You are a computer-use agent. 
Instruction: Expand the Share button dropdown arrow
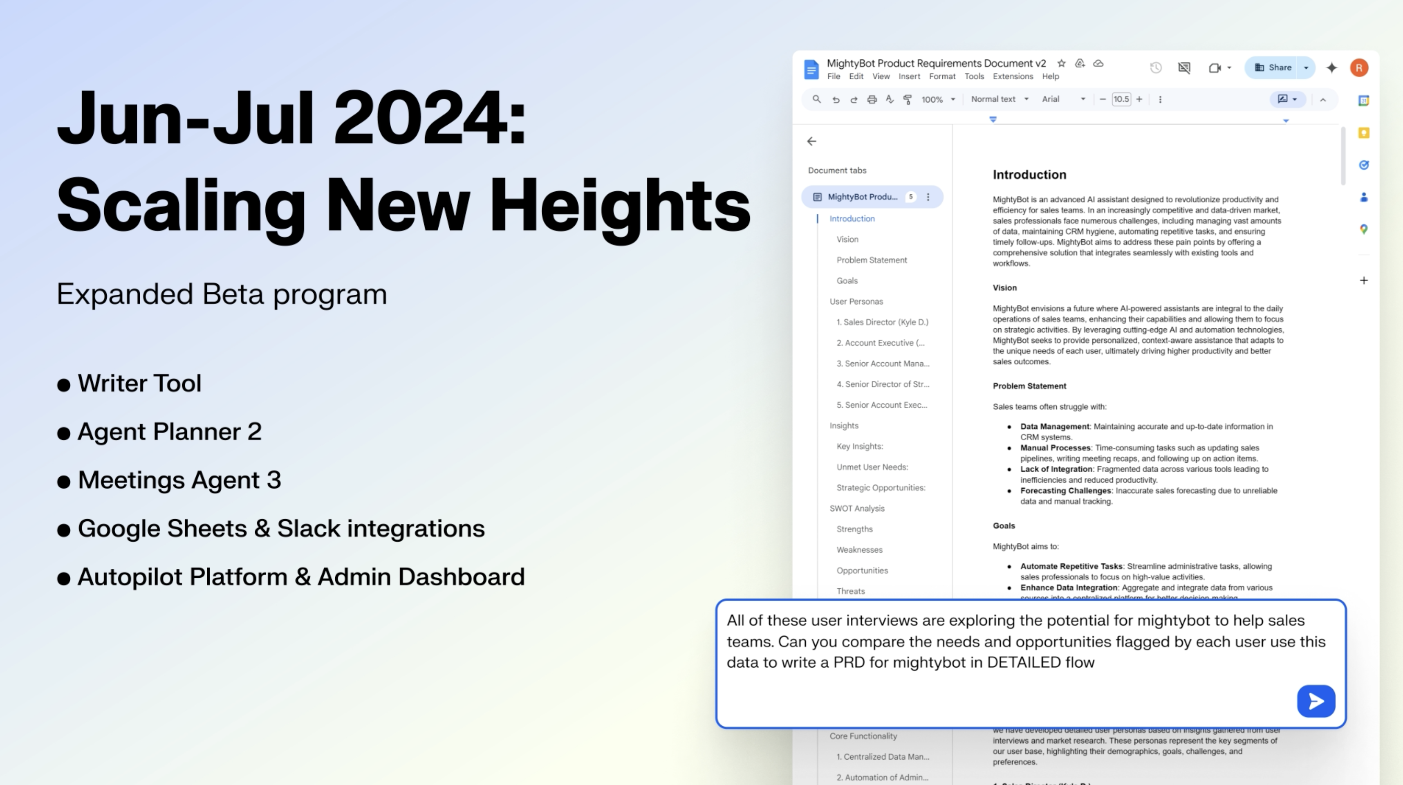1306,67
